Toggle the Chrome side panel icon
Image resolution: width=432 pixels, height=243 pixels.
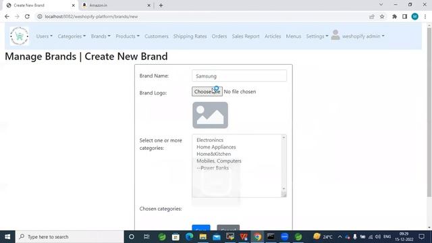[x=404, y=16]
